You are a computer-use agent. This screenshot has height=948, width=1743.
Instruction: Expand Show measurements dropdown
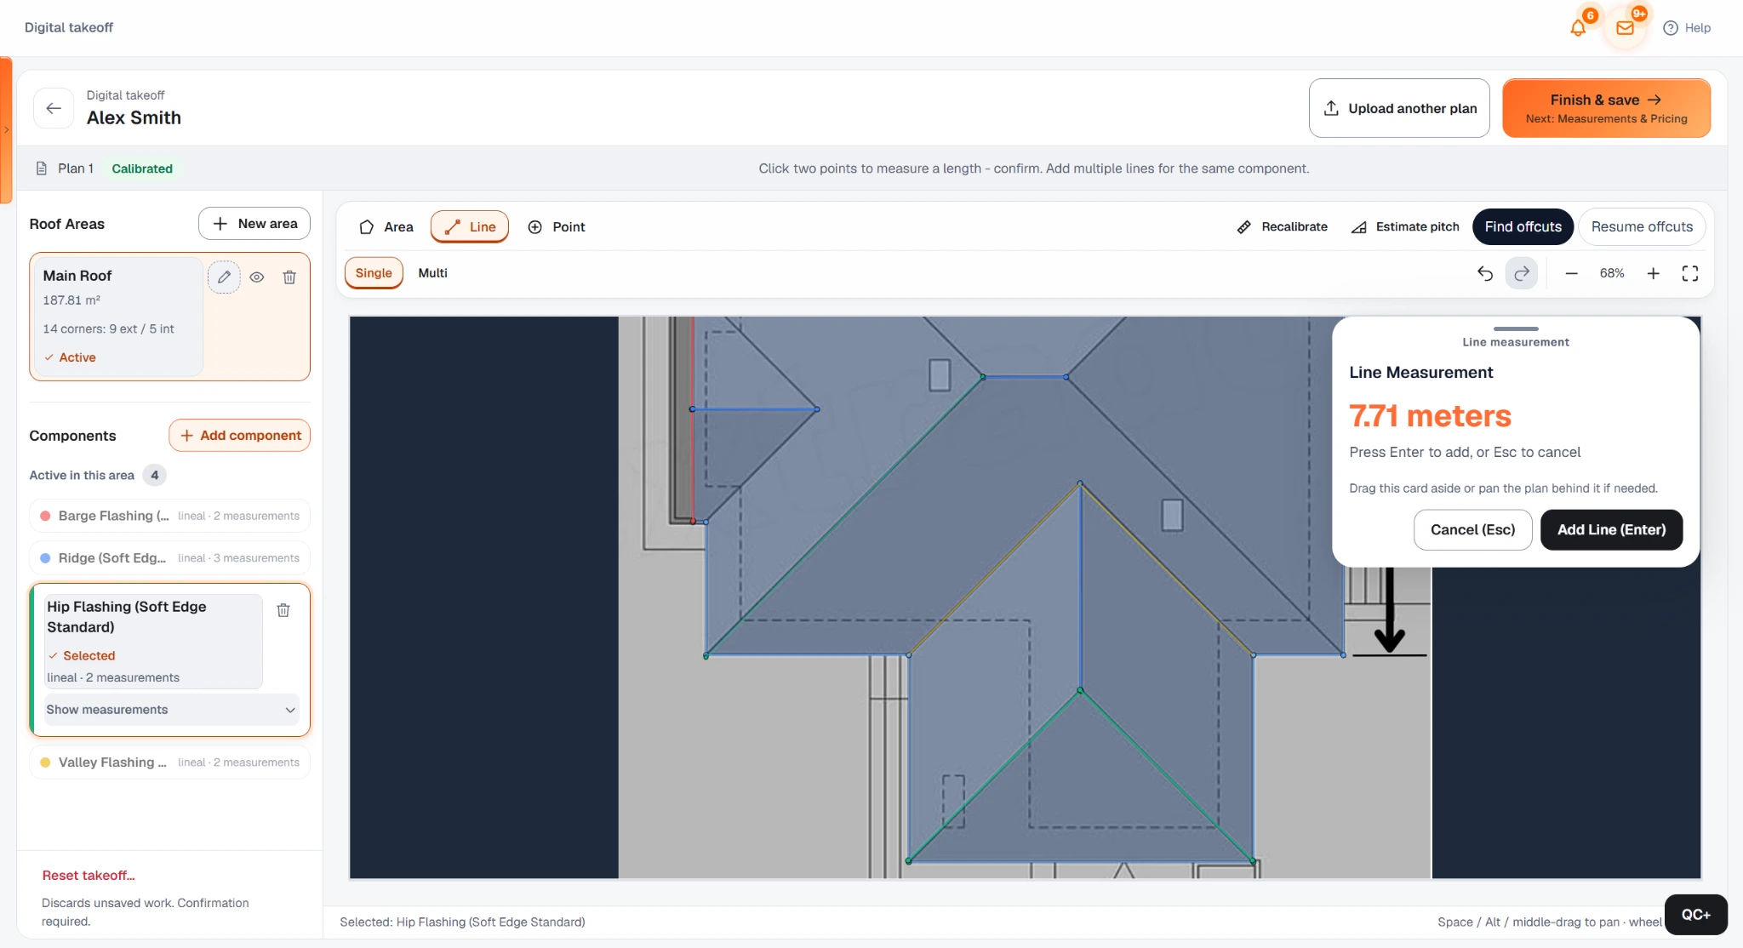[171, 710]
